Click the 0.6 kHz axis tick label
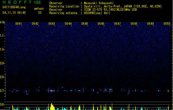The image size is (173, 110). (2, 105)
